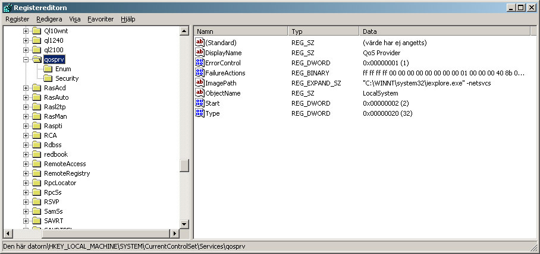The width and height of the screenshot is (540, 254).
Task: Click the Raspti folder icon
Action: tap(36, 126)
